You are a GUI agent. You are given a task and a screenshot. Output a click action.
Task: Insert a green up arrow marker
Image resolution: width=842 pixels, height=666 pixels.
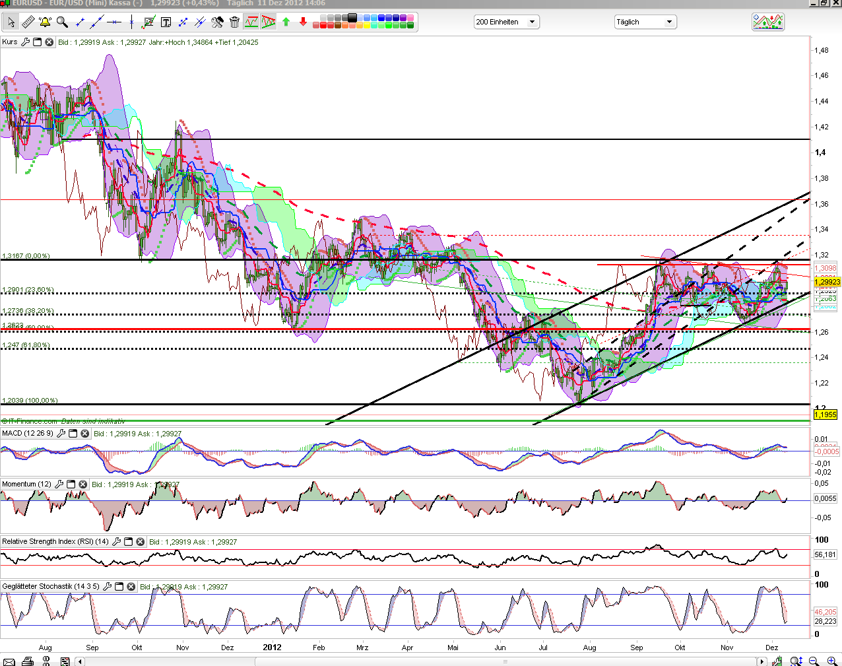pyautogui.click(x=286, y=22)
